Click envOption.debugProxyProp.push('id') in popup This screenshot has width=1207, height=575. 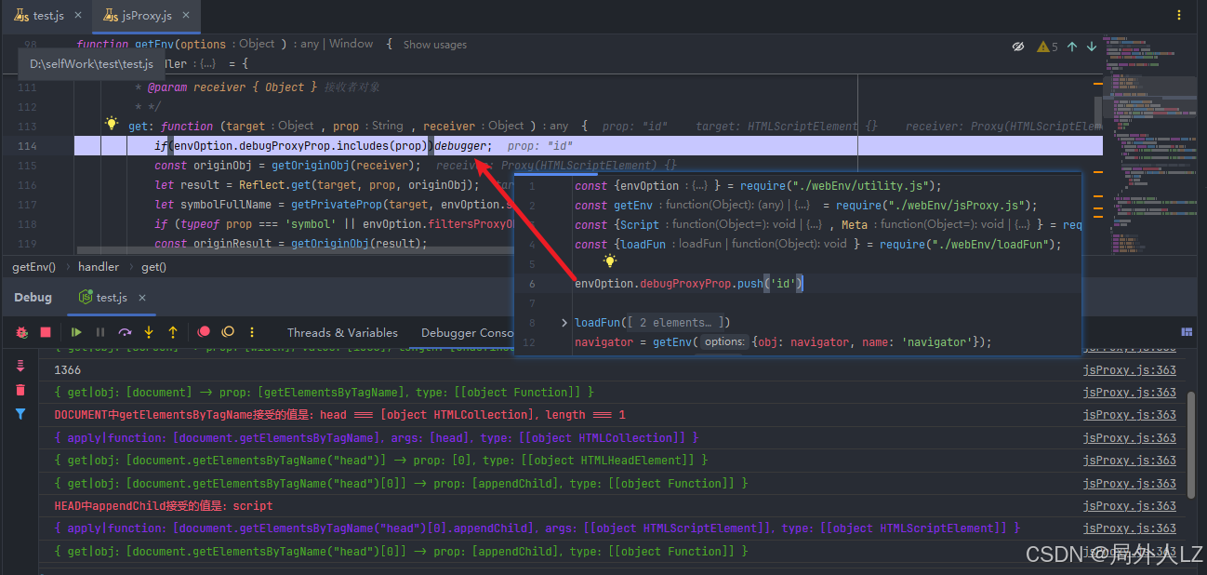point(689,284)
